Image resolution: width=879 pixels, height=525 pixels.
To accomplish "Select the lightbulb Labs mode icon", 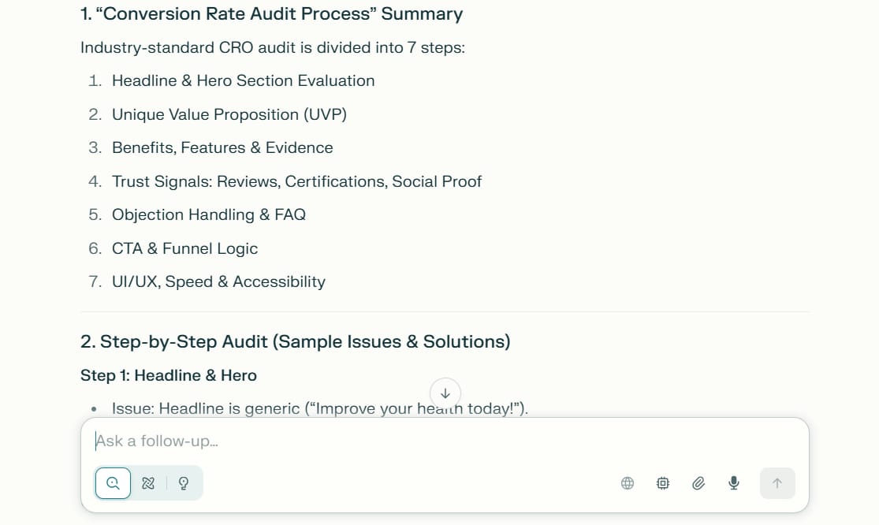I will 184,483.
